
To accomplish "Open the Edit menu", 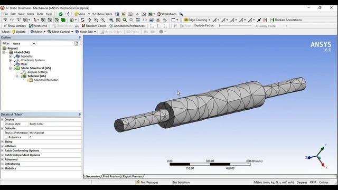I will coord(13,14).
